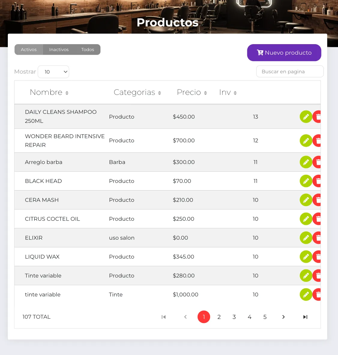This screenshot has width=338, height=355.
Task: Switch to the Inactivos filter tab
Action: coord(59,50)
